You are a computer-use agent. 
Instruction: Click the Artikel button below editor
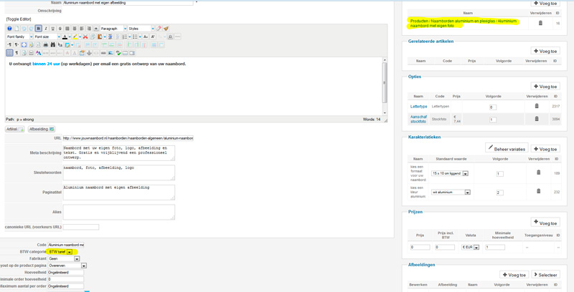(14, 130)
